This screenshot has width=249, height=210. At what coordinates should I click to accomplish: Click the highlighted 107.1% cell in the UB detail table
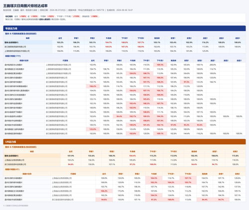[x=188, y=178]
